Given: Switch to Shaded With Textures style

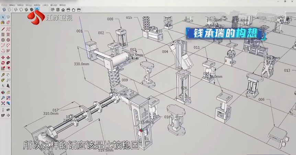Looking at the screenshot, I should coord(32,10).
